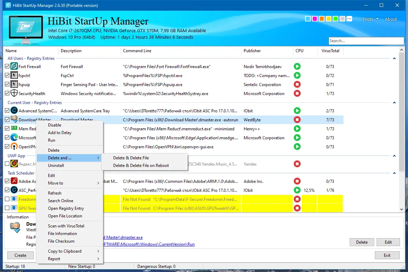Click the list scrollbar down arrow
The width and height of the screenshot is (408, 272).
(401, 209)
